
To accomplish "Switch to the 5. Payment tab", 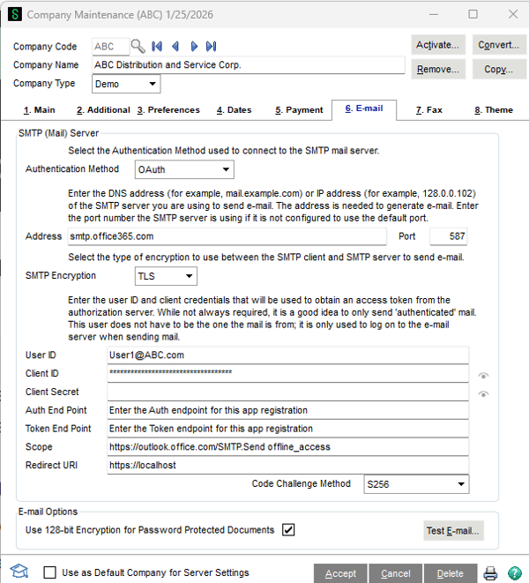I will pyautogui.click(x=299, y=110).
